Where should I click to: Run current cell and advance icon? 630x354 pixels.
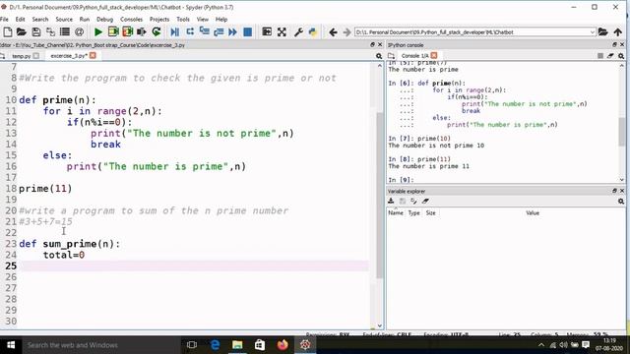pos(128,31)
